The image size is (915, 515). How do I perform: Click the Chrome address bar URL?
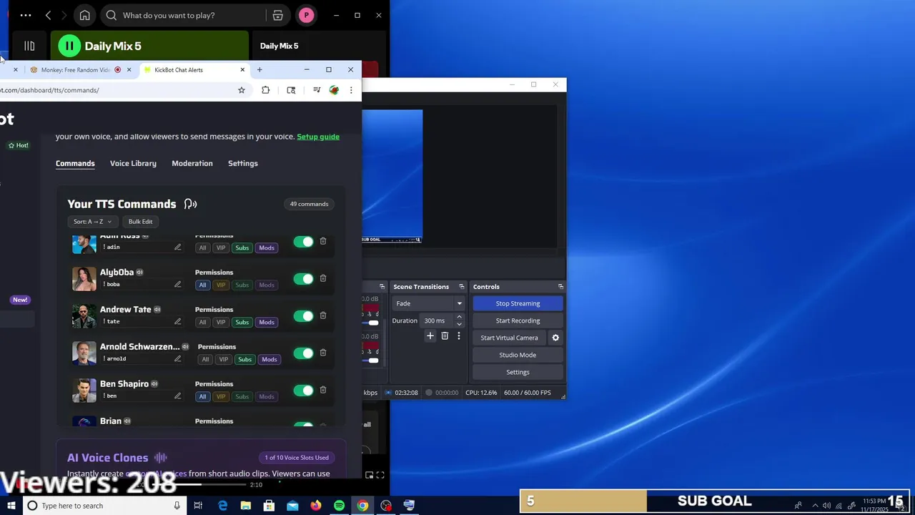coord(49,90)
